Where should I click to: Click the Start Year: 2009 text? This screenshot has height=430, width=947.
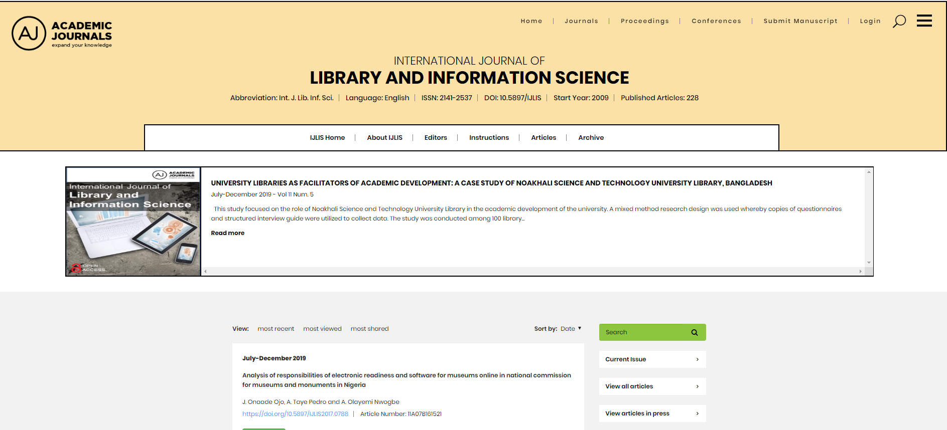[x=581, y=98]
